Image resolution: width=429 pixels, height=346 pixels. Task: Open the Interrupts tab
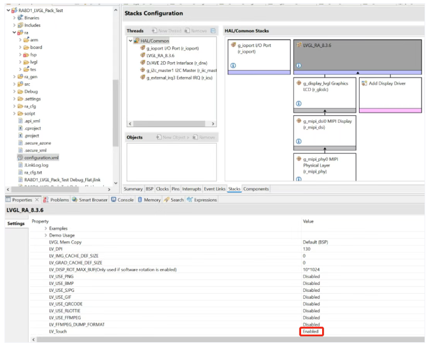point(192,189)
